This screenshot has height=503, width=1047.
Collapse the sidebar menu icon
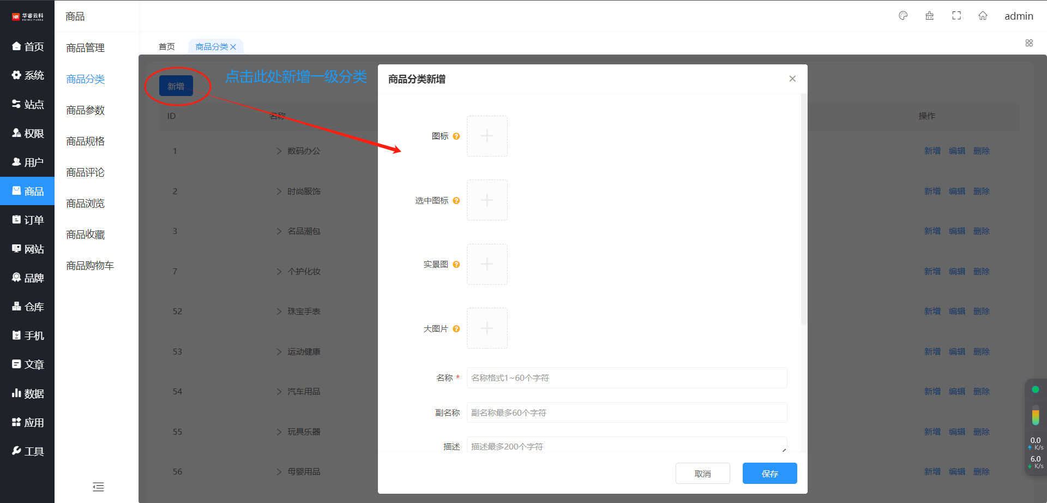pyautogui.click(x=98, y=487)
